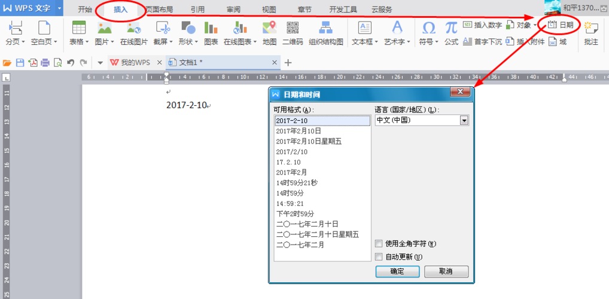Save document from quick access toolbar
Viewport: 609px width, 299px height.
tap(19, 63)
